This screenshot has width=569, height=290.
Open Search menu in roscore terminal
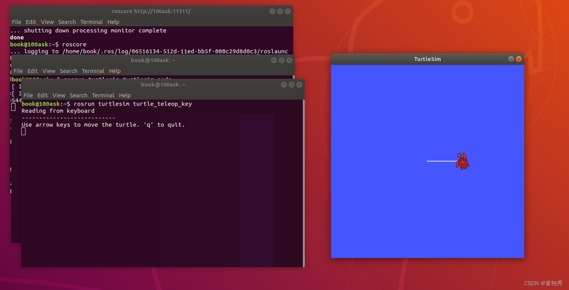[x=67, y=22]
